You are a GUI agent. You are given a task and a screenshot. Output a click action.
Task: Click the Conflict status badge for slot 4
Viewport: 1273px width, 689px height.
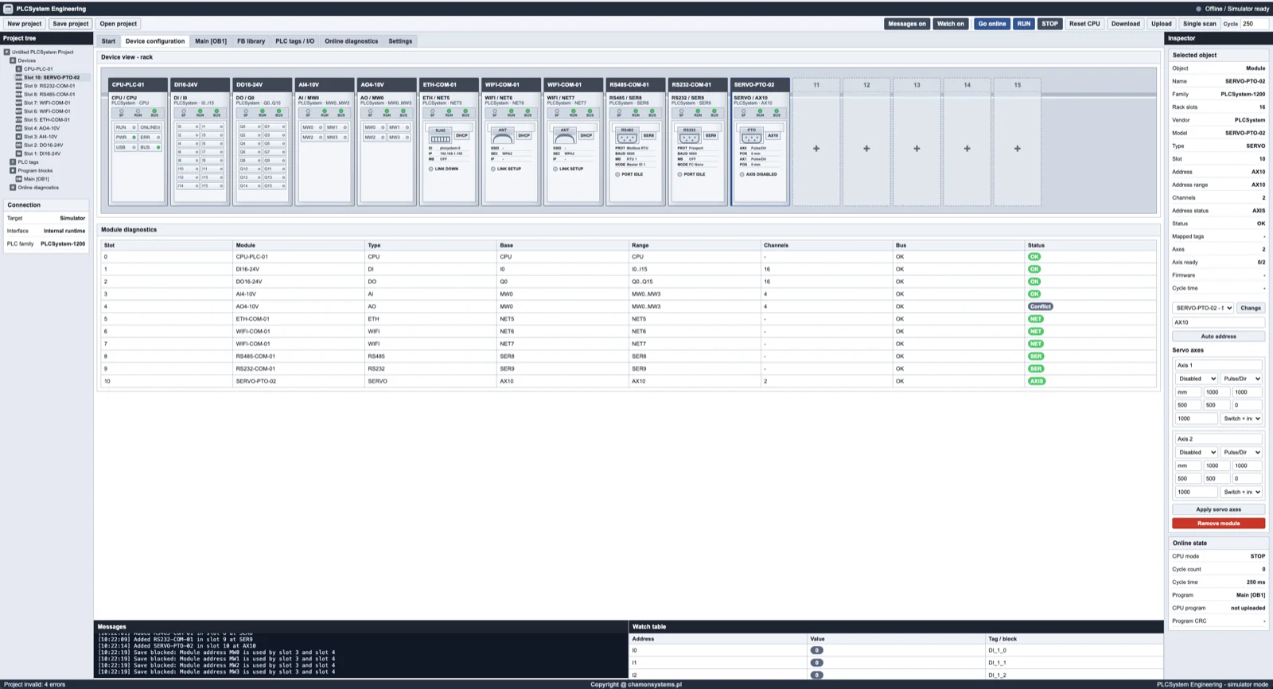tap(1040, 306)
